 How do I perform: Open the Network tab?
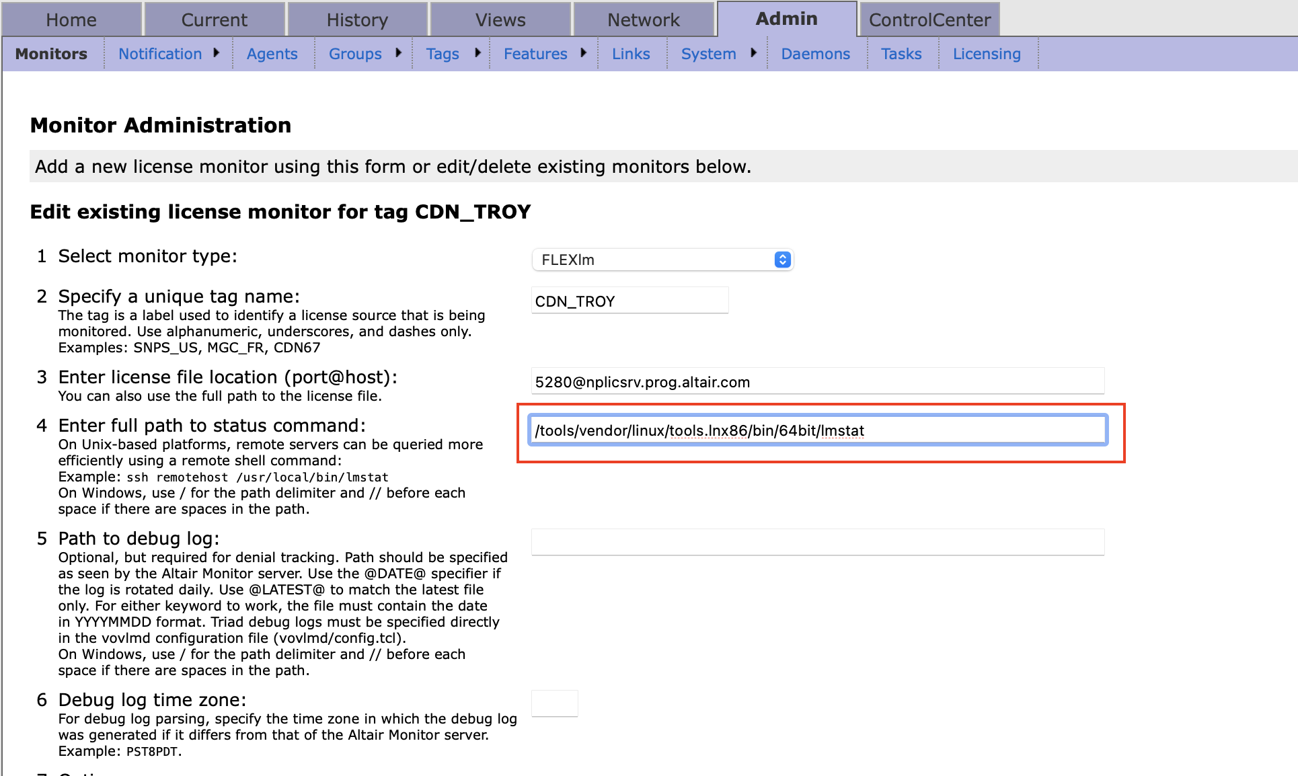tap(643, 19)
